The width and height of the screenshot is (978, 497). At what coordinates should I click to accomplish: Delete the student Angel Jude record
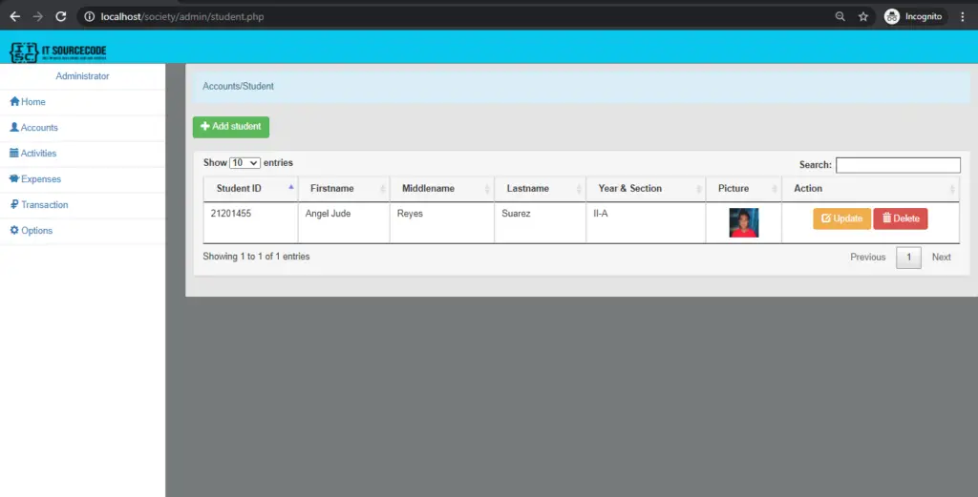point(900,218)
